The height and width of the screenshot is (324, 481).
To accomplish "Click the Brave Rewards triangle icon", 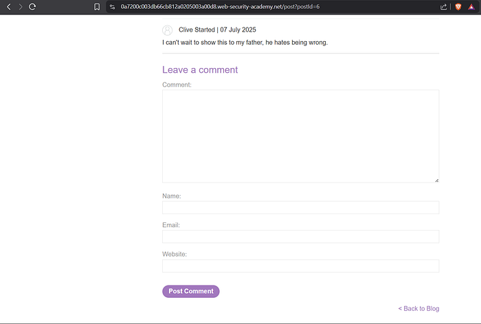I will pos(471,7).
